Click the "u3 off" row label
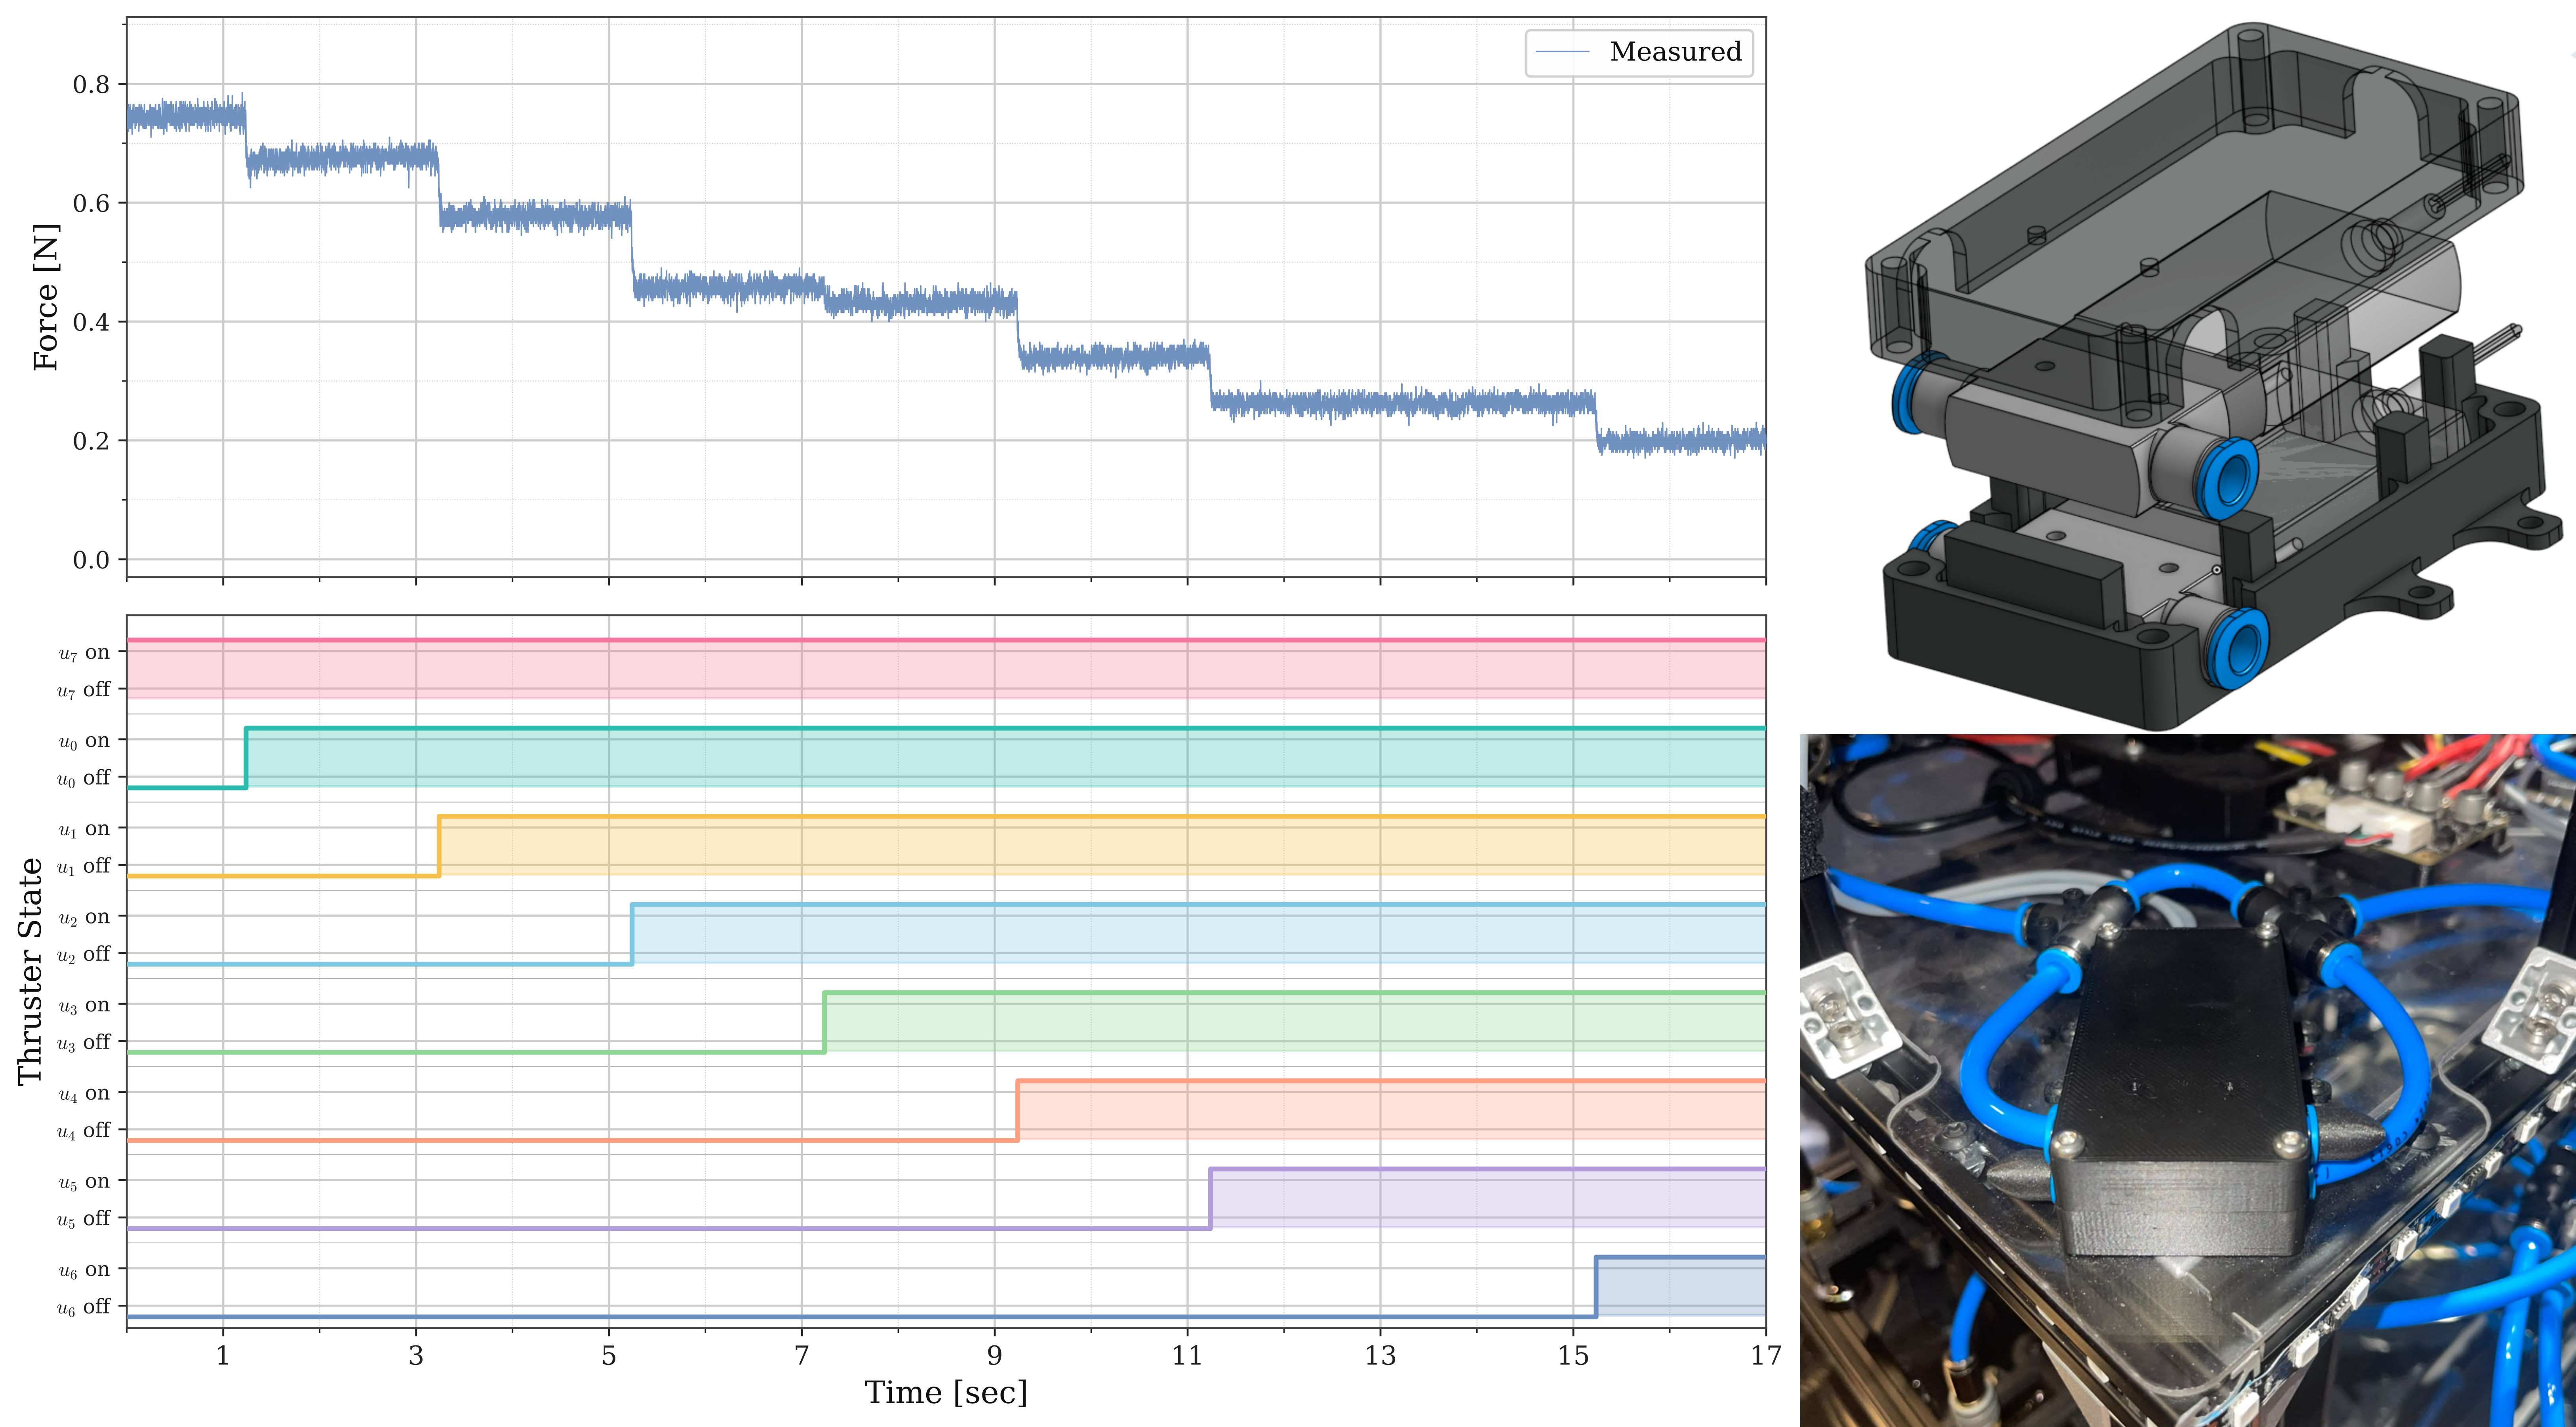 click(x=84, y=1042)
